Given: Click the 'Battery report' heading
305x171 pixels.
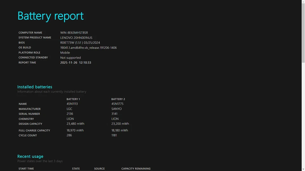Looking at the screenshot, I should pos(51,16).
